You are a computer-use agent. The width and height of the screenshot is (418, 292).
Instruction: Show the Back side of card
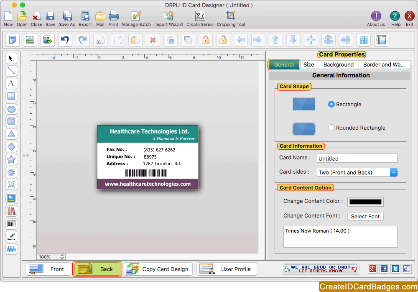click(97, 269)
